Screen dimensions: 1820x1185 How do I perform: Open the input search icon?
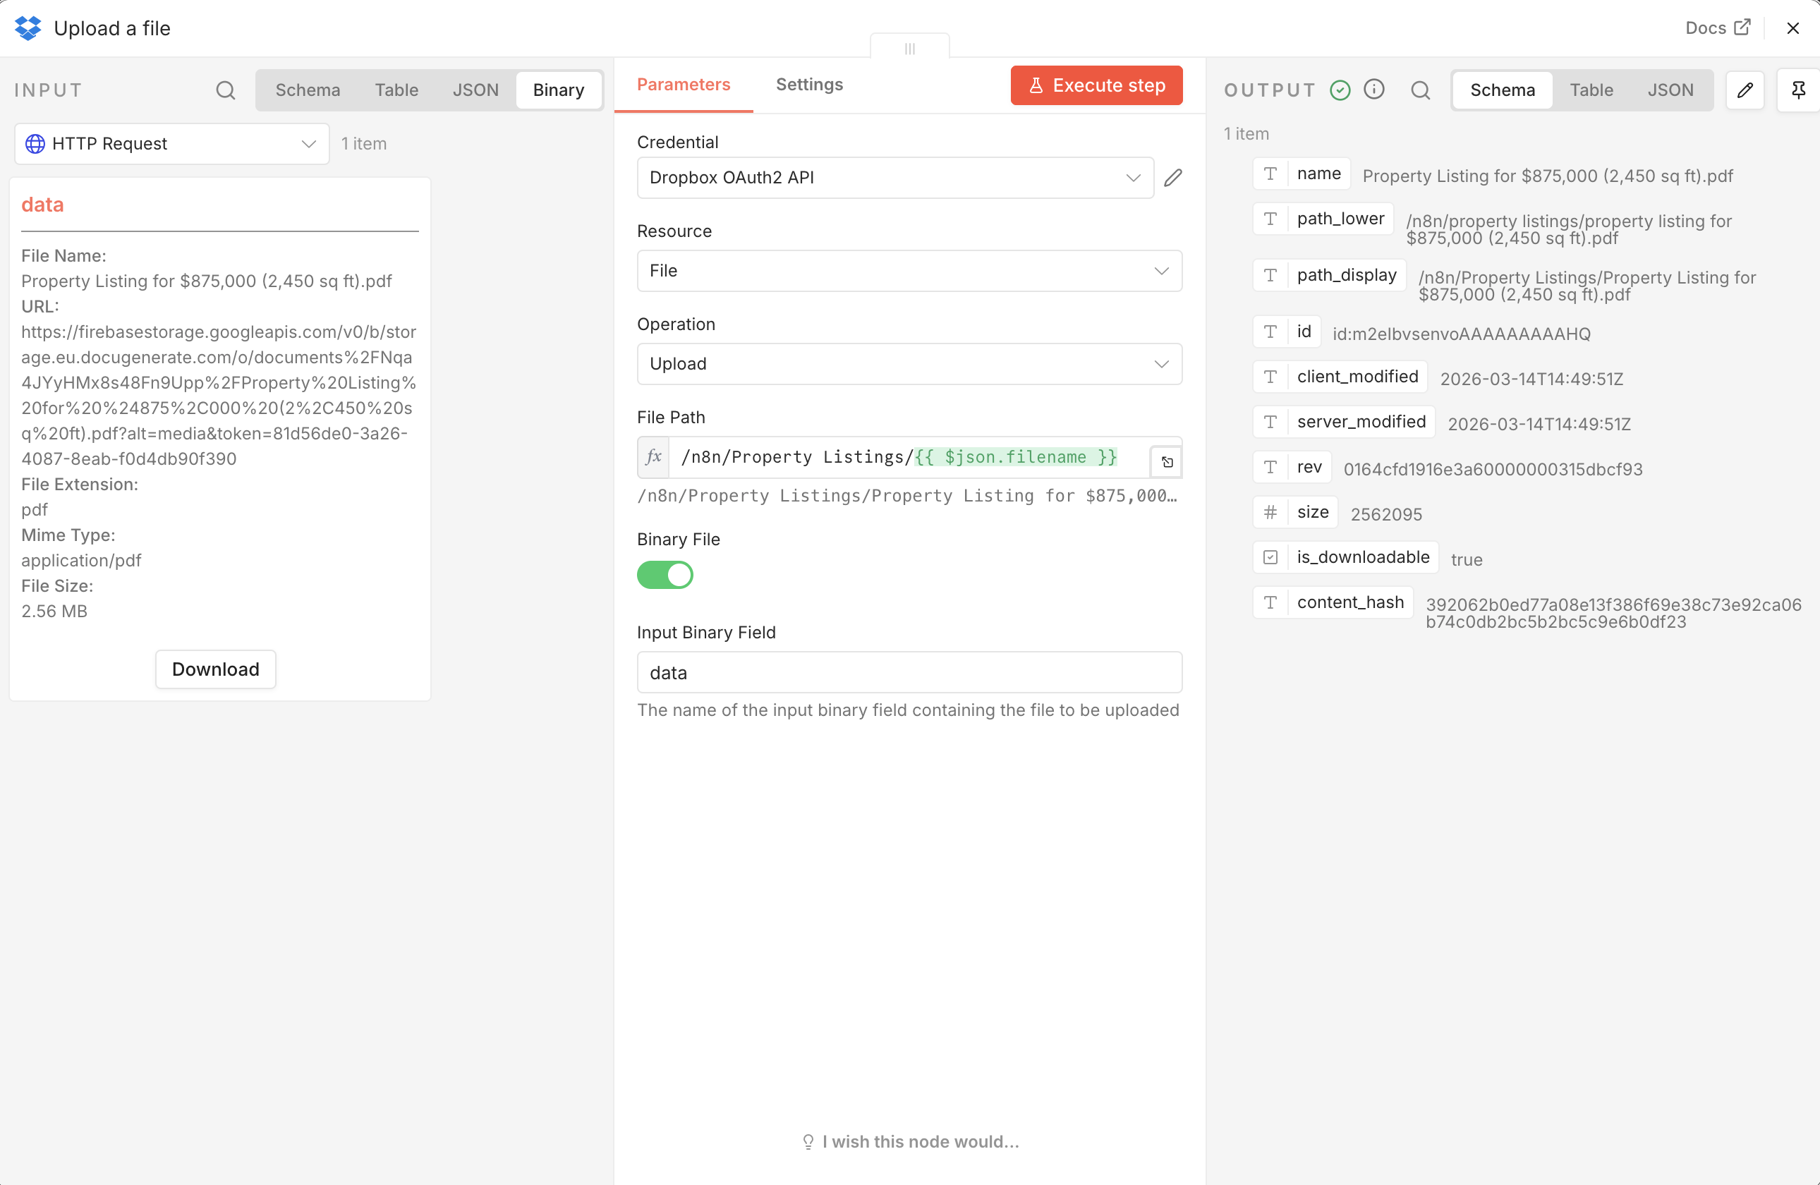pos(226,90)
